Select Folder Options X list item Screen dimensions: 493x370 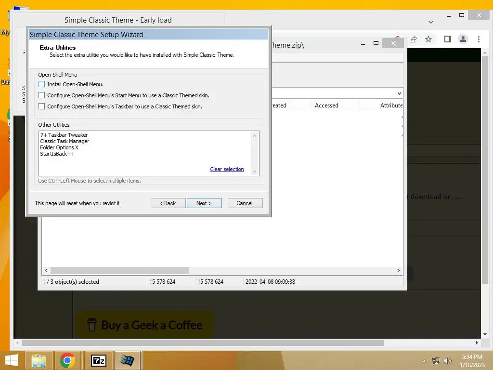coord(59,147)
